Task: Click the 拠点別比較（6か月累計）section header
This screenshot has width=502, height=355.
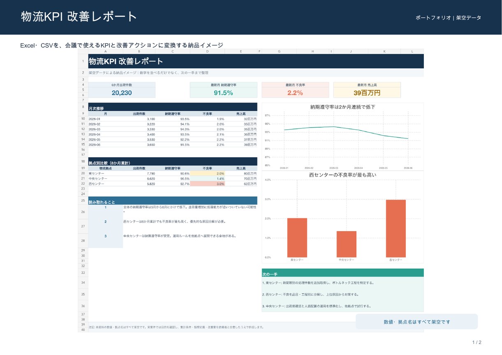Action: click(x=173, y=161)
